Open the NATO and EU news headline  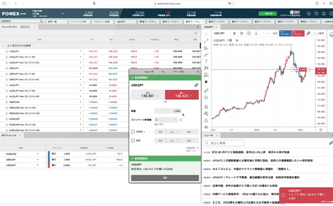point(251,169)
